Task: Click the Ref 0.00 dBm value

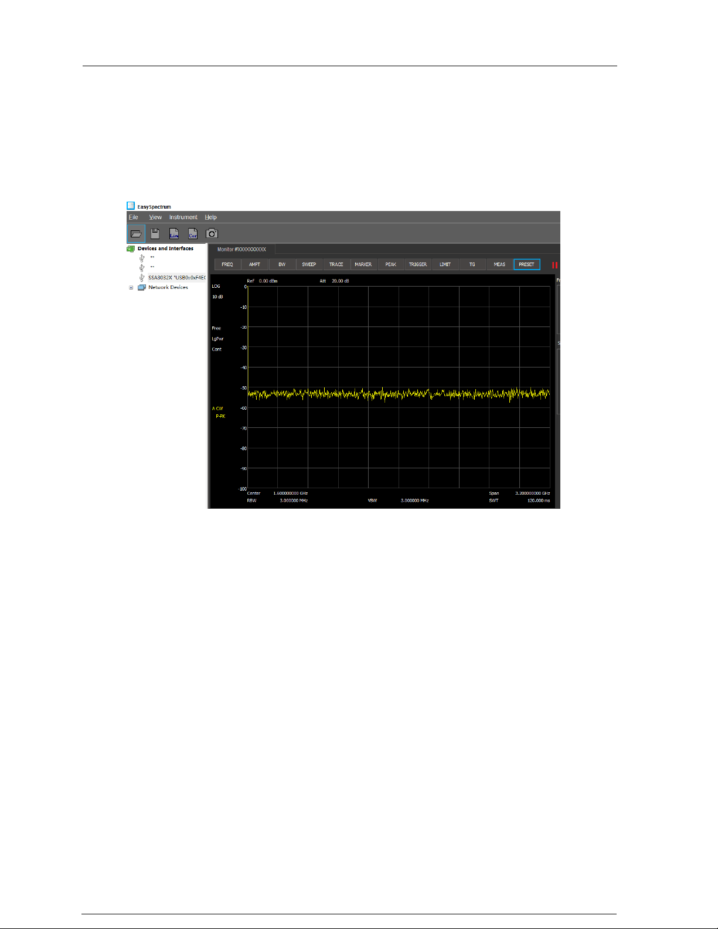Action: (x=268, y=281)
